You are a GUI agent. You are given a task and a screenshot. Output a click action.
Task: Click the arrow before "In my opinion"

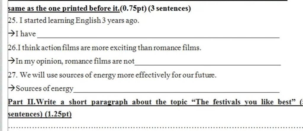tap(12, 61)
